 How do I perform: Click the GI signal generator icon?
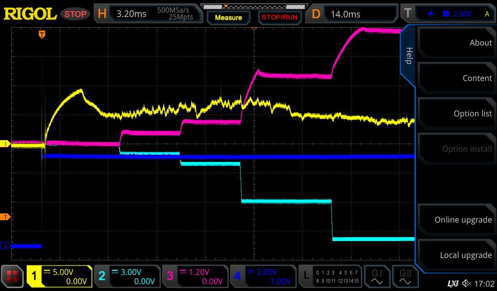point(377,277)
